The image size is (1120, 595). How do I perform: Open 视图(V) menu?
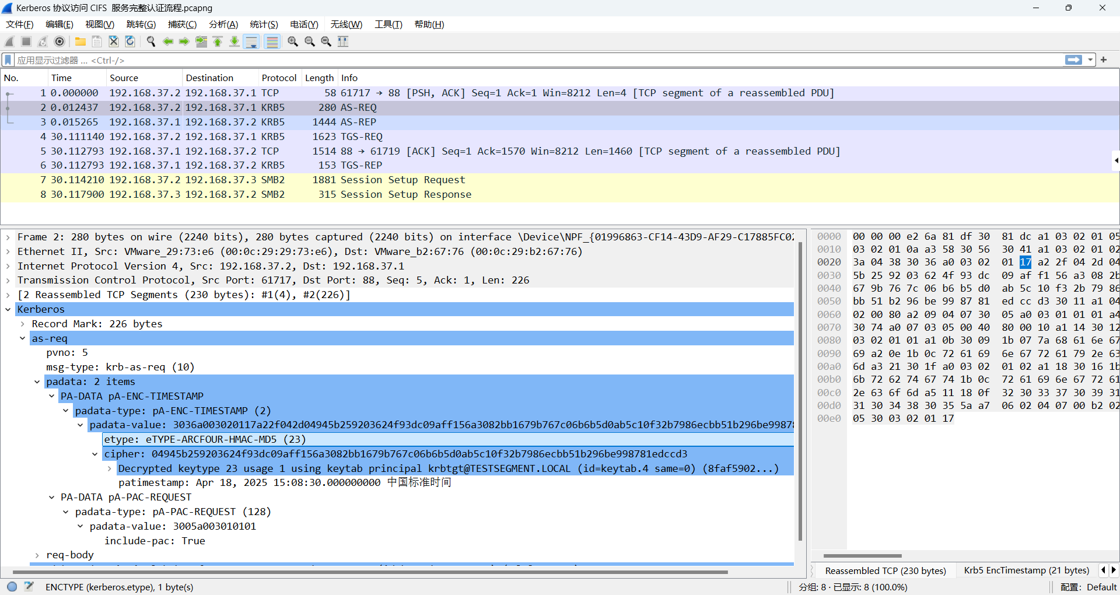click(x=100, y=24)
